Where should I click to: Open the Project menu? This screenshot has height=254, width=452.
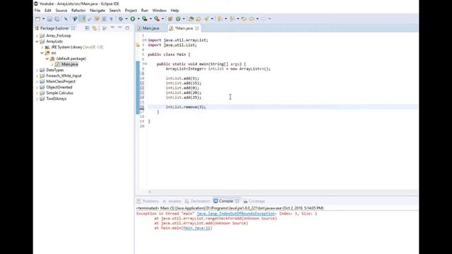(x=131, y=11)
